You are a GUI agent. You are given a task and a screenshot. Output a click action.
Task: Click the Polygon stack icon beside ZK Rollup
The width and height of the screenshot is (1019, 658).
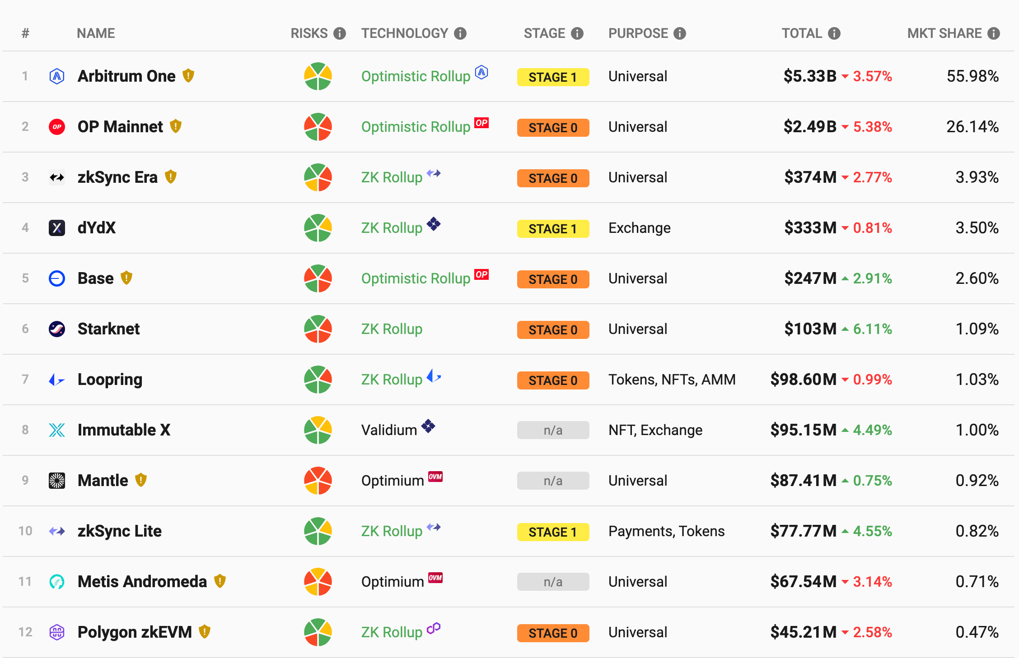(x=434, y=628)
